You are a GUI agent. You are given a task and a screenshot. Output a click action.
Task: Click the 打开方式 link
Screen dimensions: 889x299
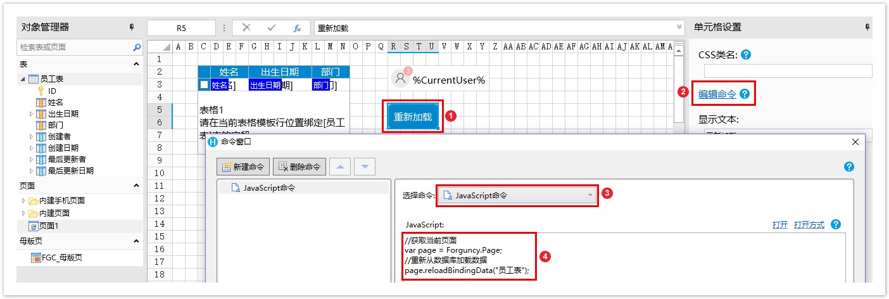[809, 225]
